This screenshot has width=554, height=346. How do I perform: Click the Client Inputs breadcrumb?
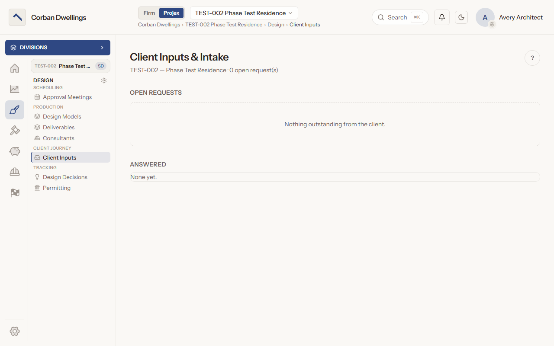[x=305, y=25]
